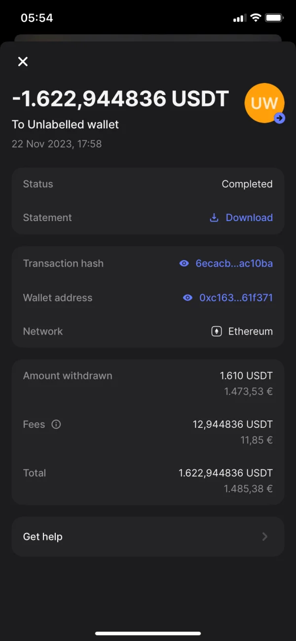This screenshot has width=296, height=641.
Task: Tap the Wi-Fi icon in status bar
Action: coord(256,18)
